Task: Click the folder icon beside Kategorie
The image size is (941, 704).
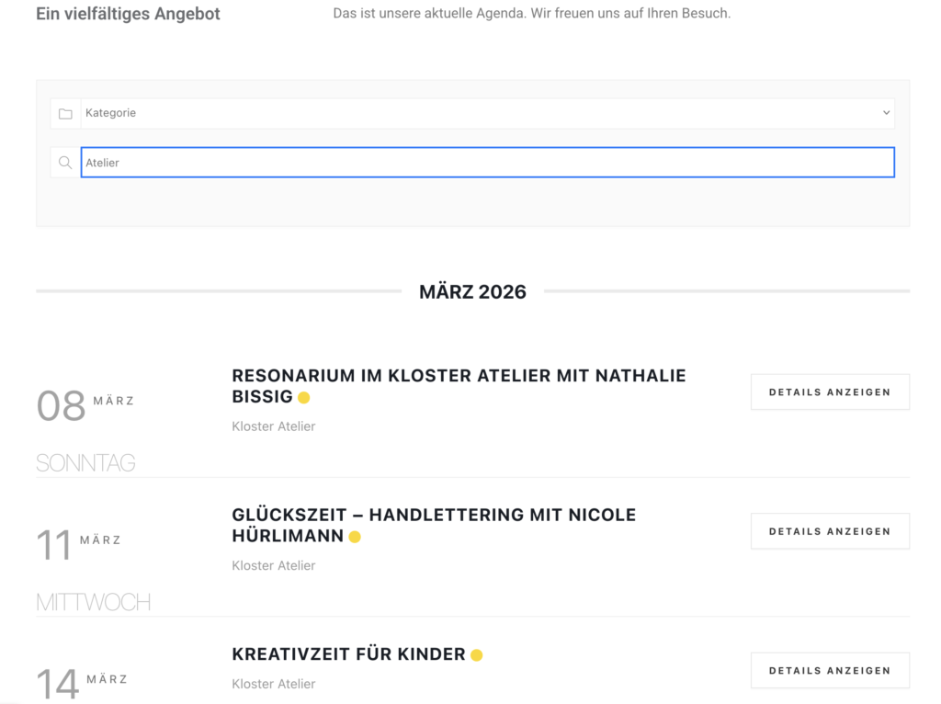Action: tap(65, 114)
